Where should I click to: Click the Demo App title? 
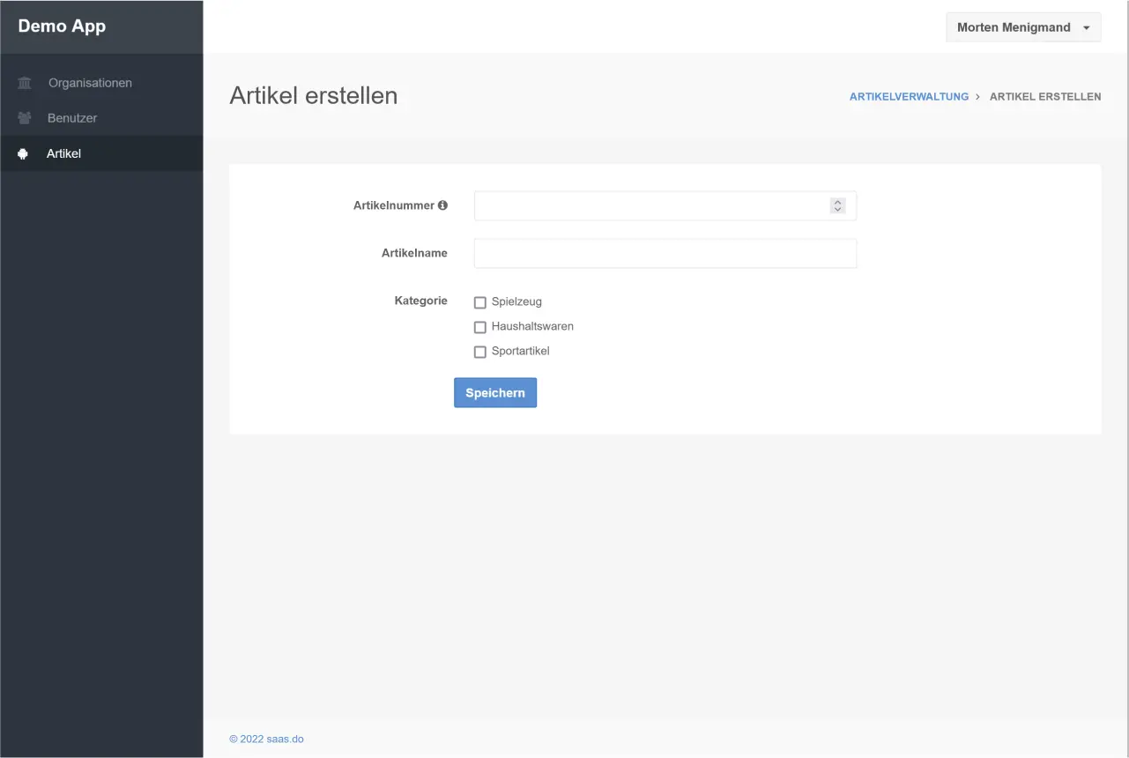pos(62,26)
